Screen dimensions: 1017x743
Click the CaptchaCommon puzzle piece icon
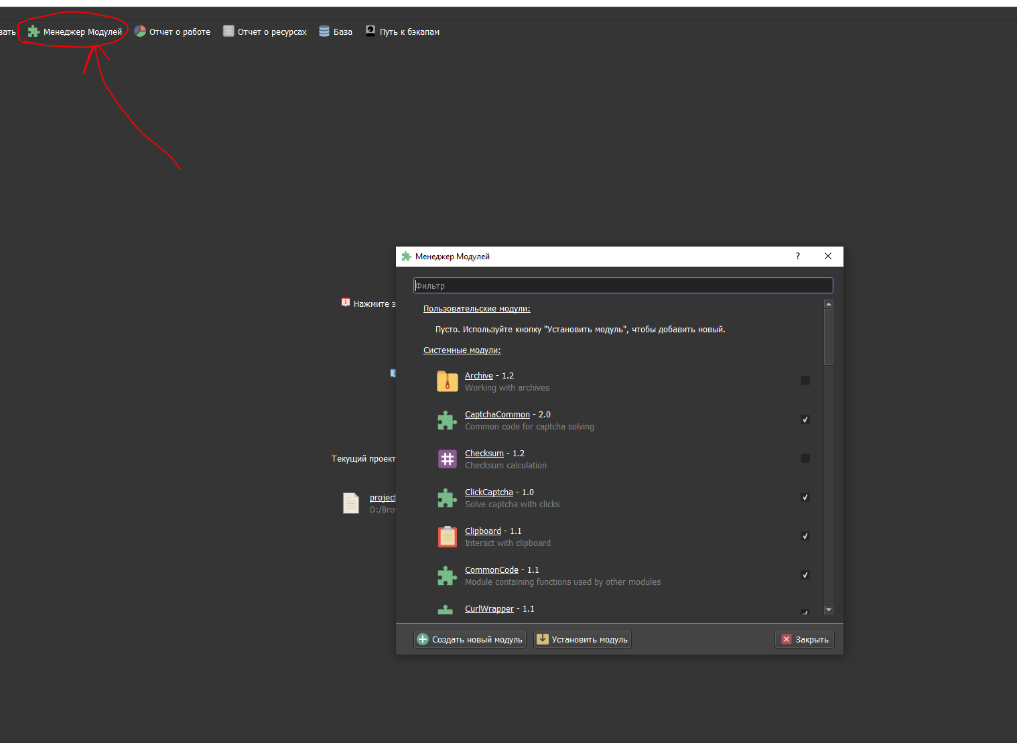pos(447,420)
